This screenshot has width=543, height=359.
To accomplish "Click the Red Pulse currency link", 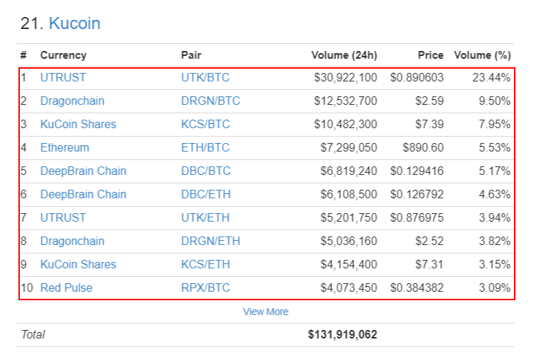I will point(67,287).
